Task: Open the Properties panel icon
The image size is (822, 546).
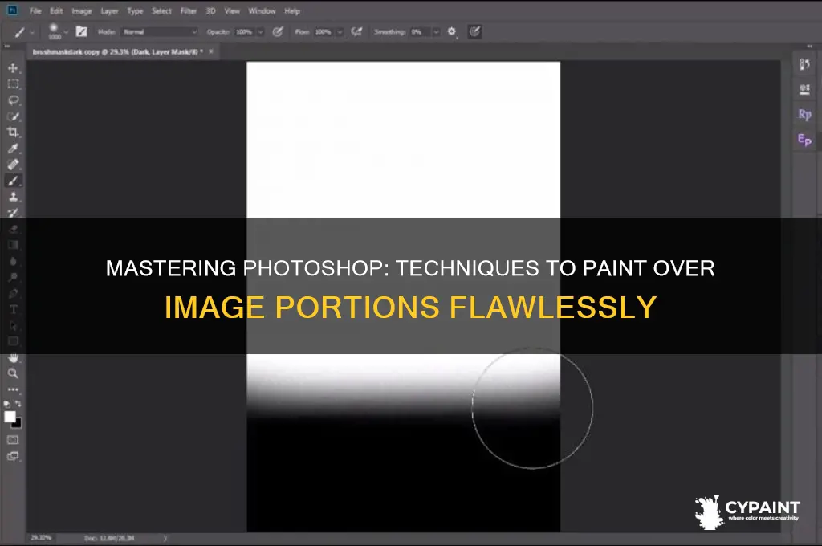Action: (804, 89)
